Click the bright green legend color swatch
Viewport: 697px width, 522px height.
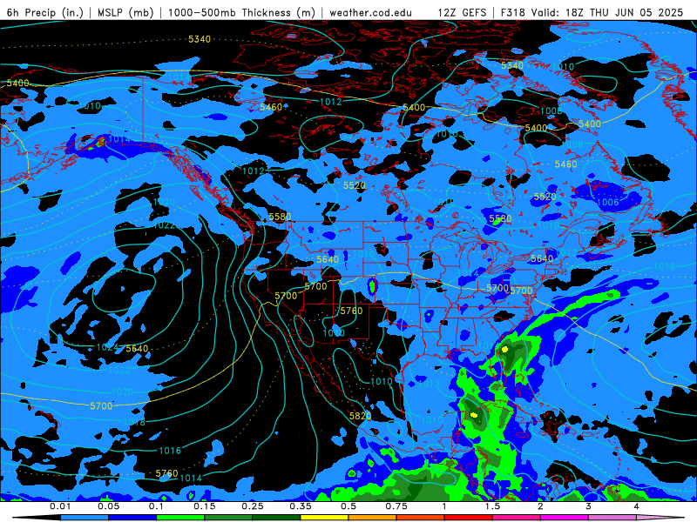pyautogui.click(x=180, y=518)
